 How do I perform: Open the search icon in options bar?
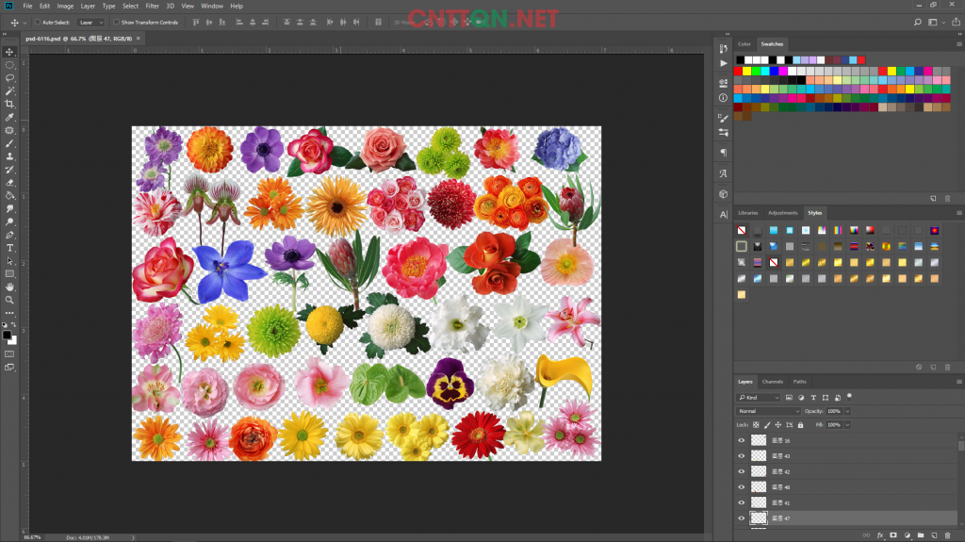tap(918, 23)
